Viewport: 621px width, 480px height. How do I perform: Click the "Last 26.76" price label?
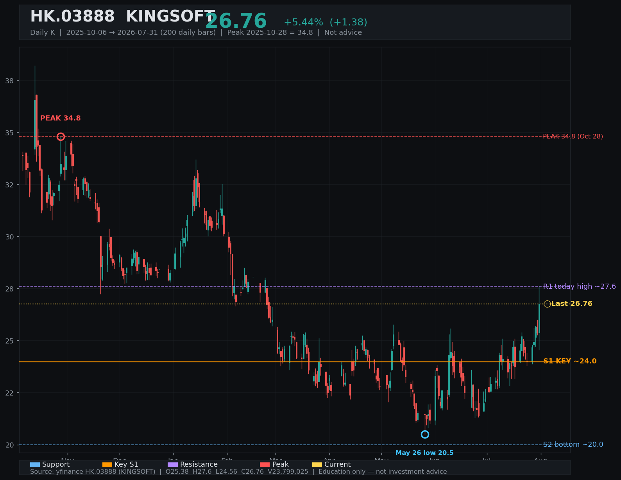pos(572,304)
